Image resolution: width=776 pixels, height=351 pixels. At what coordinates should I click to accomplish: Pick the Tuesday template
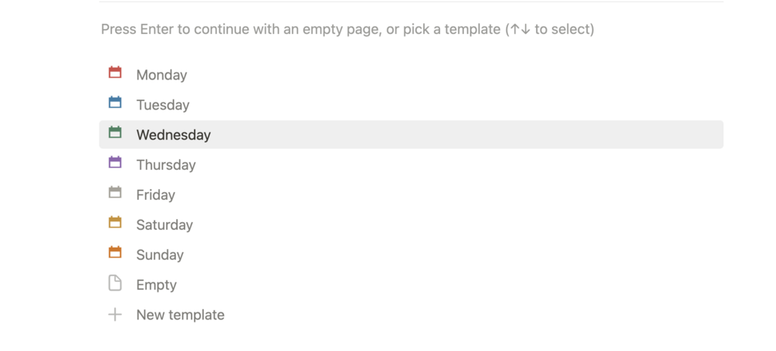pyautogui.click(x=163, y=105)
